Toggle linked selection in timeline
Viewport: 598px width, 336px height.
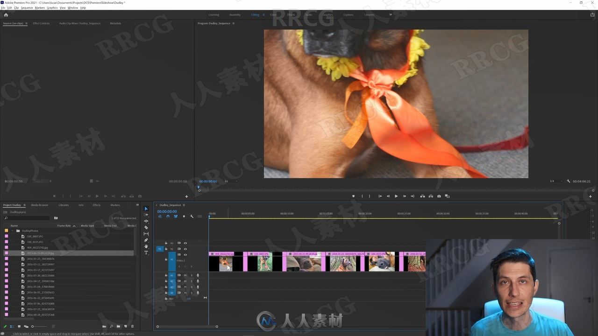pyautogui.click(x=176, y=216)
